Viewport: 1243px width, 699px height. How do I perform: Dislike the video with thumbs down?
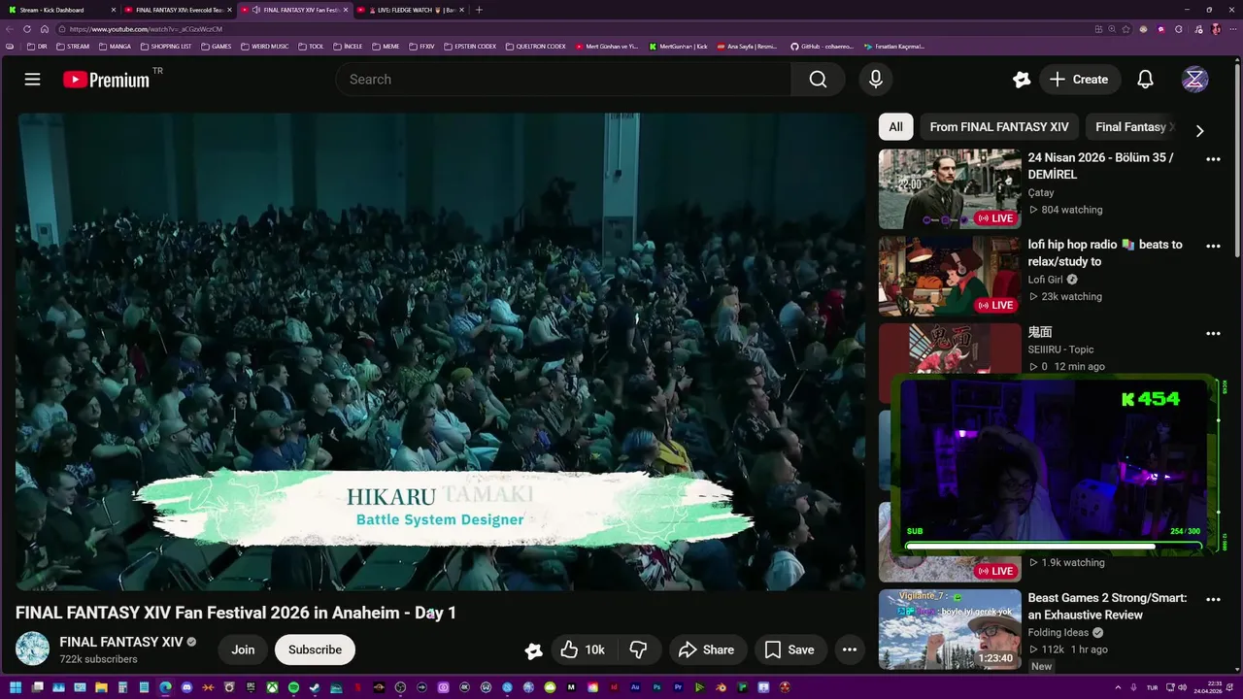[639, 649]
